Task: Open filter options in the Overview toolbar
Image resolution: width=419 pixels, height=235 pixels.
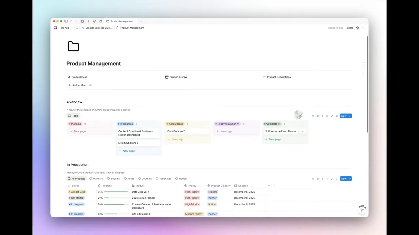Action: tap(313, 116)
